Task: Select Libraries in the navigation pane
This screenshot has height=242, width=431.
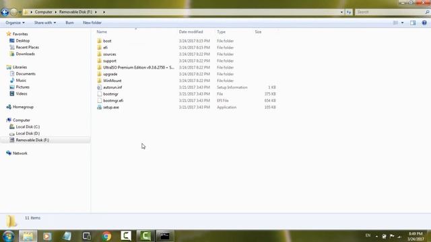Action: click(20, 67)
